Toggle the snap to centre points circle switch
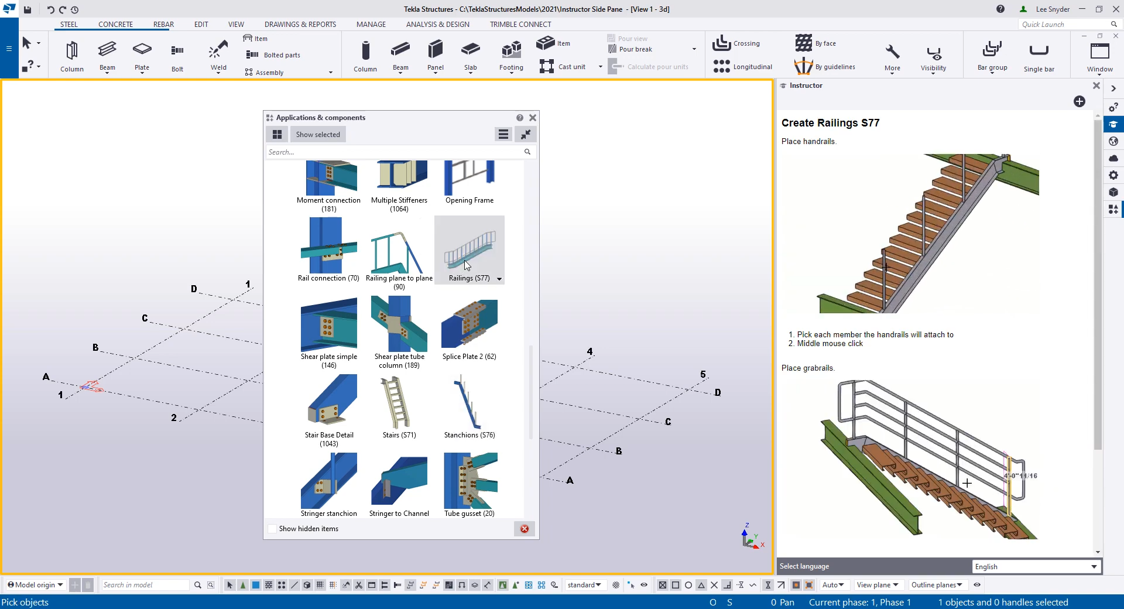Image resolution: width=1124 pixels, height=609 pixels. [x=688, y=585]
